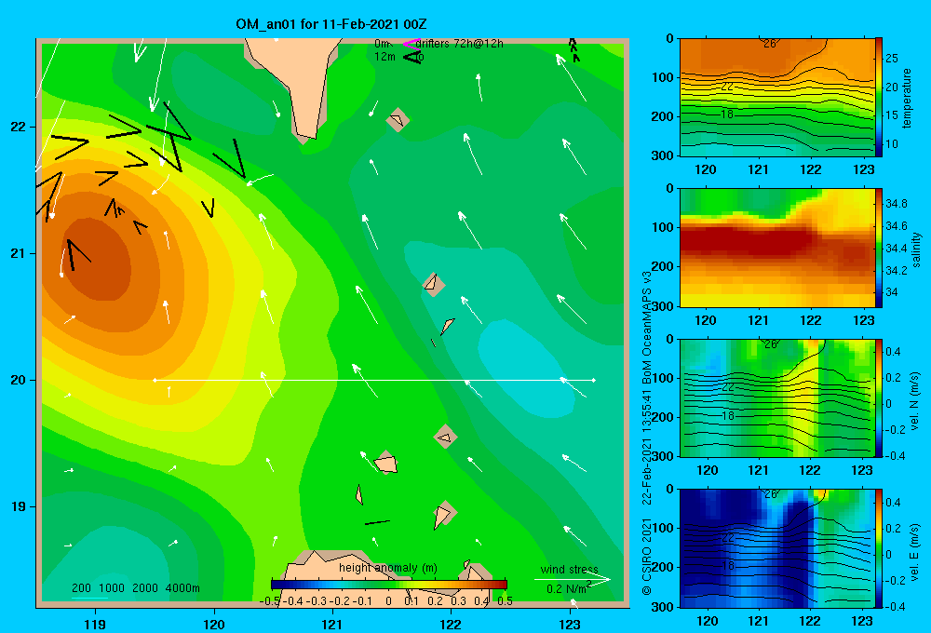Click the main map longitude label "123"

click(x=570, y=625)
